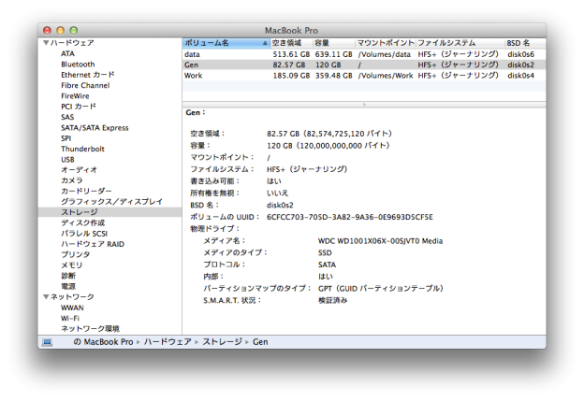
Task: Select FireWire in the sidebar
Action: pos(75,96)
